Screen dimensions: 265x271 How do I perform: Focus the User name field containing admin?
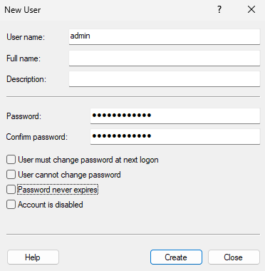pyautogui.click(x=165, y=36)
